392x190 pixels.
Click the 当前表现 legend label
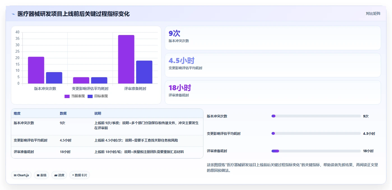click(78, 96)
